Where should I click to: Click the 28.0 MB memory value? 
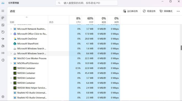(x=89, y=39)
